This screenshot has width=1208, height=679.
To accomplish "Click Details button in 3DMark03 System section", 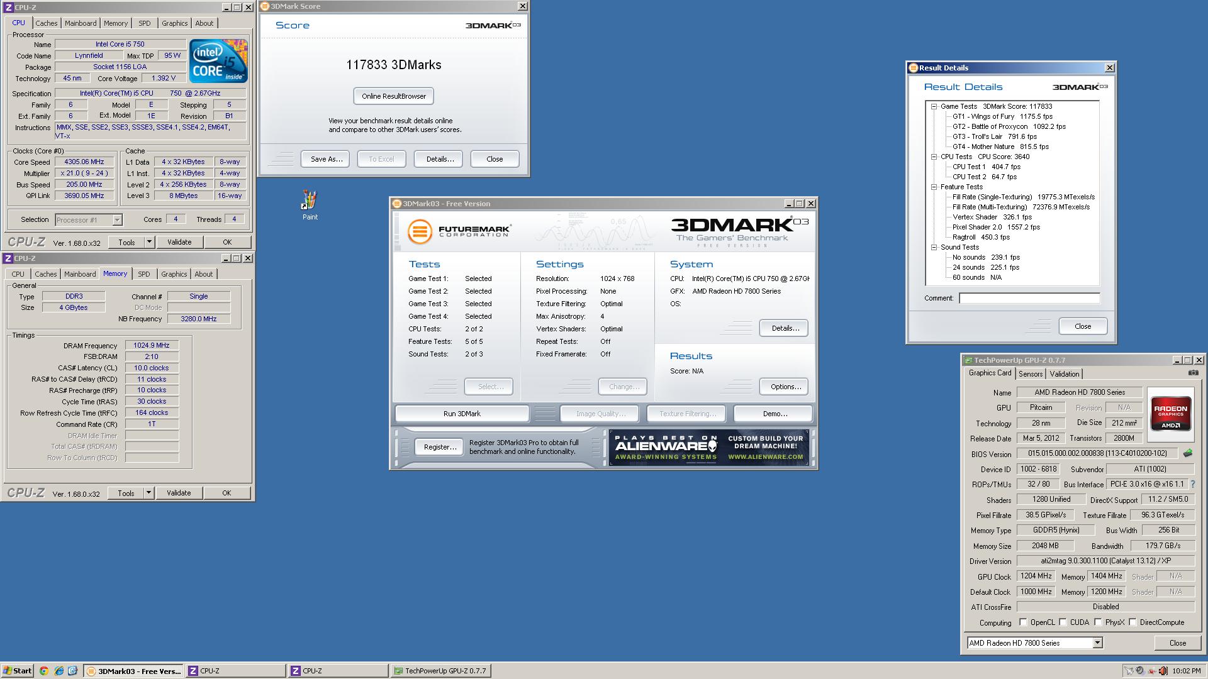I will 785,328.
